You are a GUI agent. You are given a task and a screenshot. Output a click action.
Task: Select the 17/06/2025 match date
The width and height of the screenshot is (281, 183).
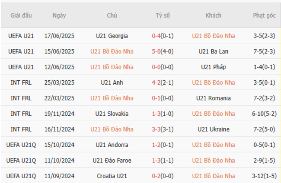pyautogui.click(x=59, y=36)
